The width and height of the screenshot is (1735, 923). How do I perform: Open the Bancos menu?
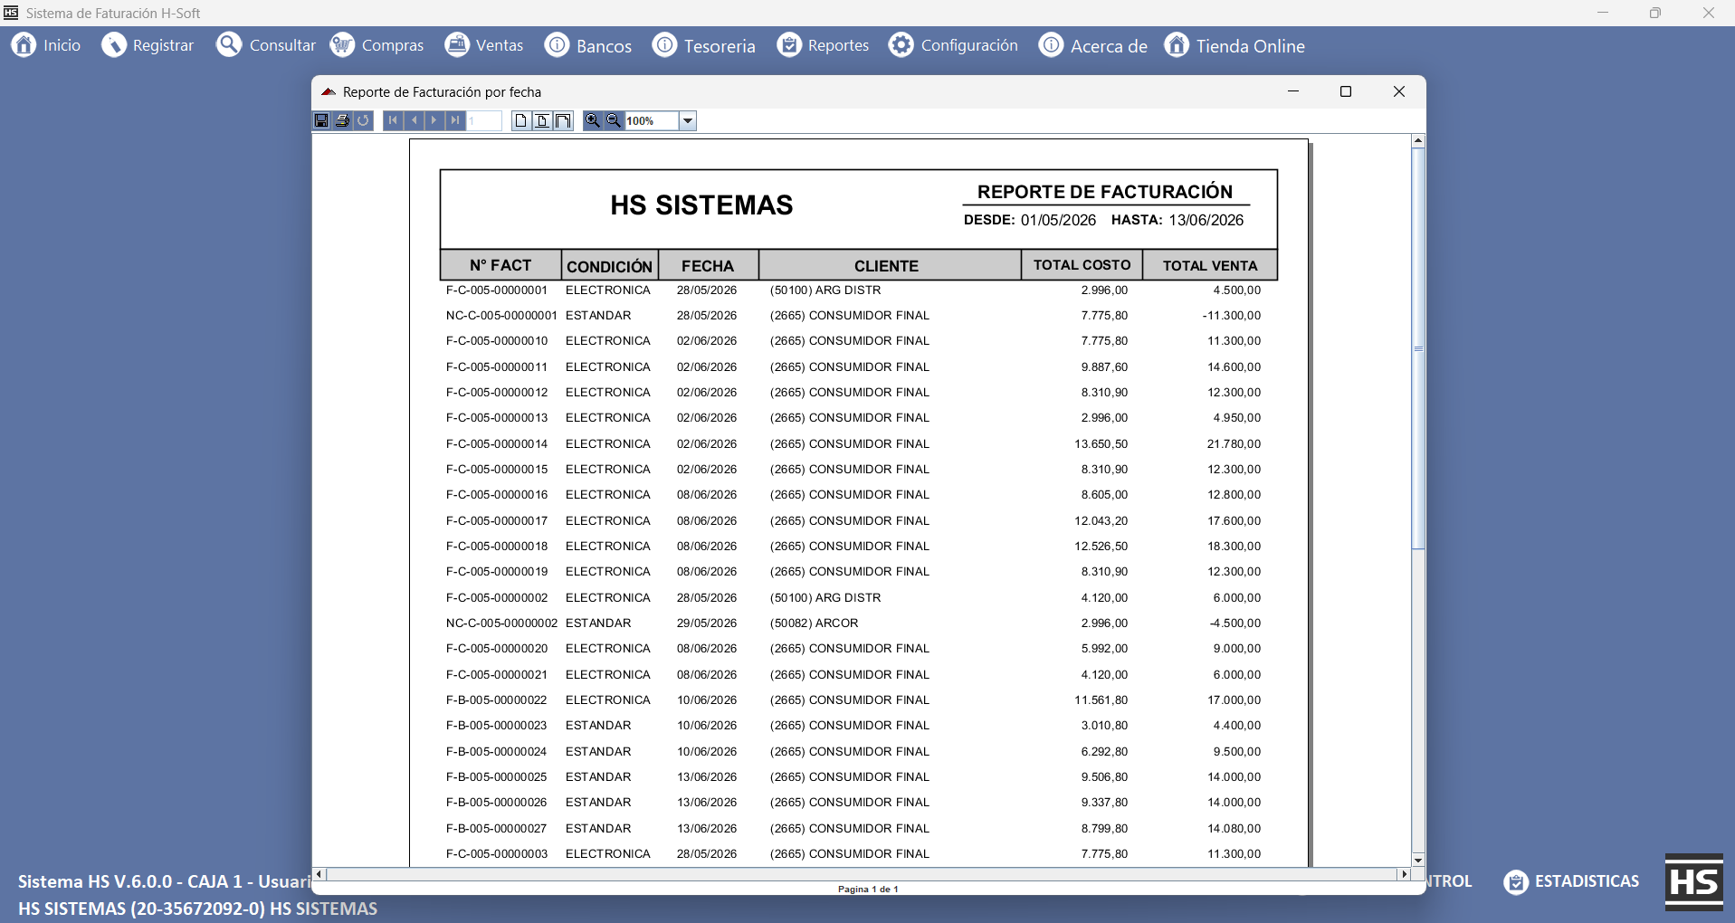coord(588,45)
